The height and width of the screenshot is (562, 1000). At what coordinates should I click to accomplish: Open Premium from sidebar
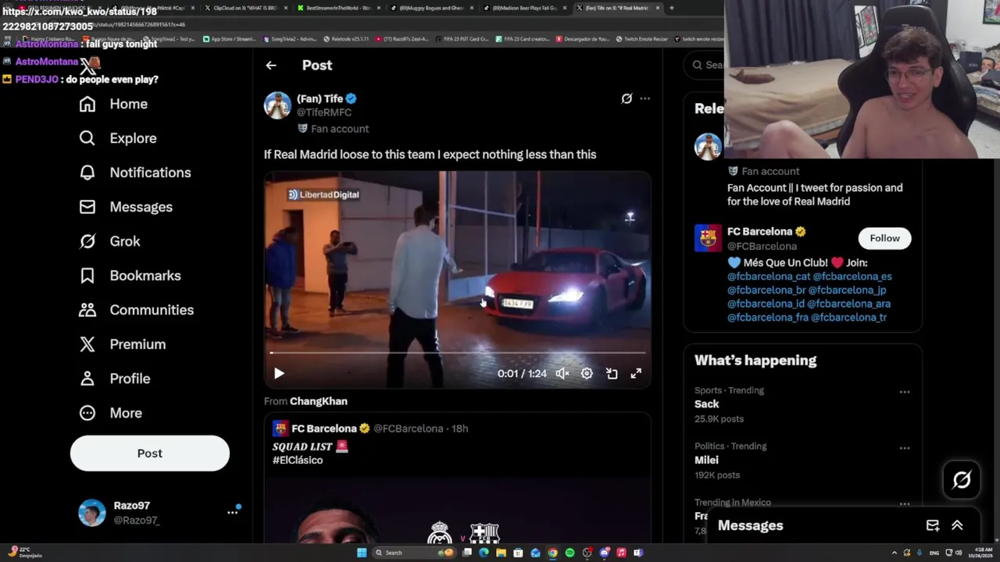point(122,344)
